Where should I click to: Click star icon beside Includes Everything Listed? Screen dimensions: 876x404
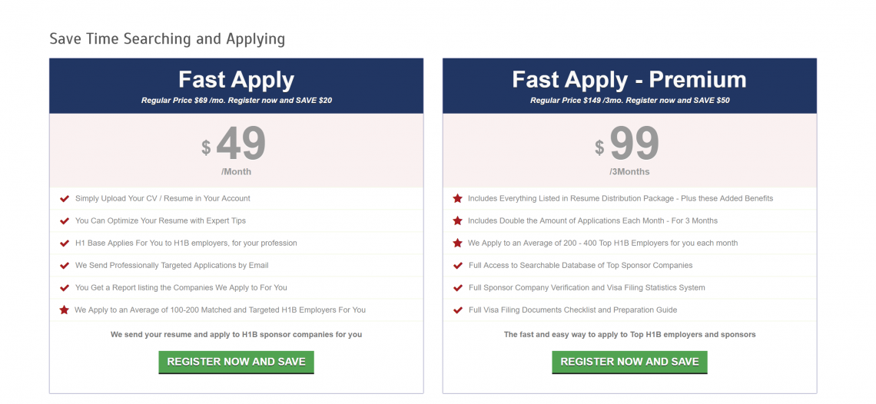(457, 198)
